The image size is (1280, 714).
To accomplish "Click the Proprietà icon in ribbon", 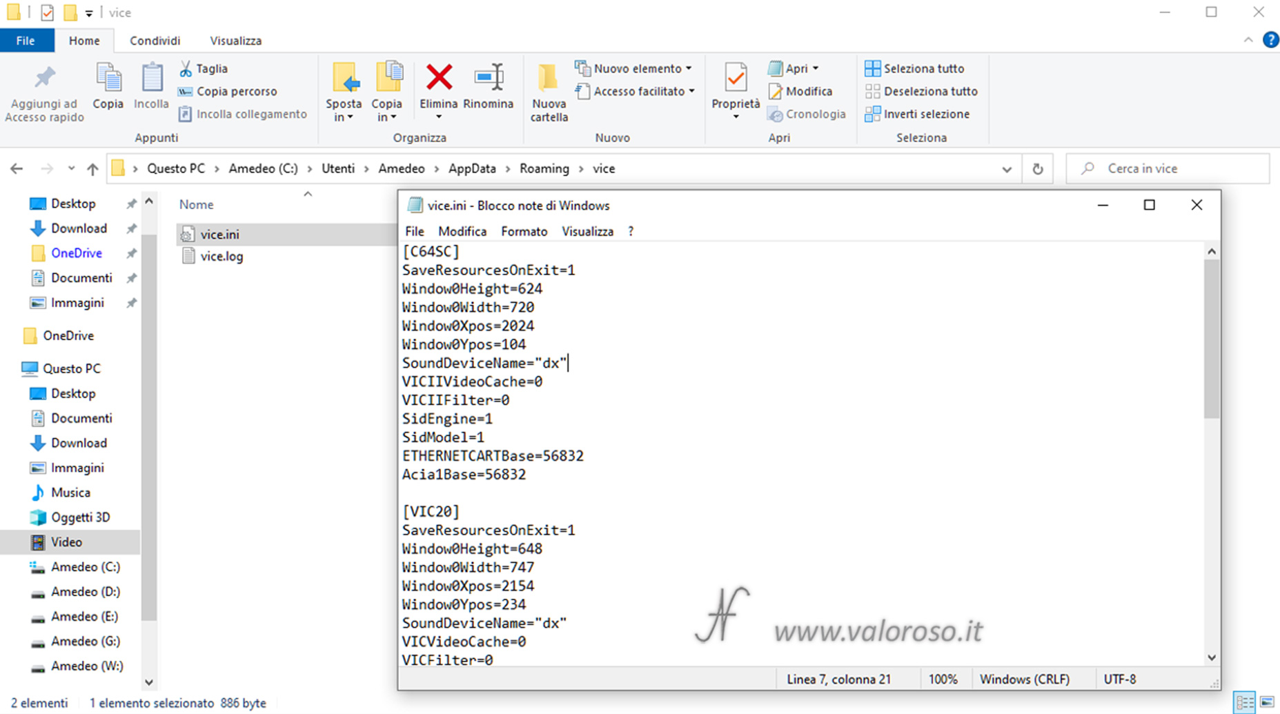I will [x=736, y=79].
